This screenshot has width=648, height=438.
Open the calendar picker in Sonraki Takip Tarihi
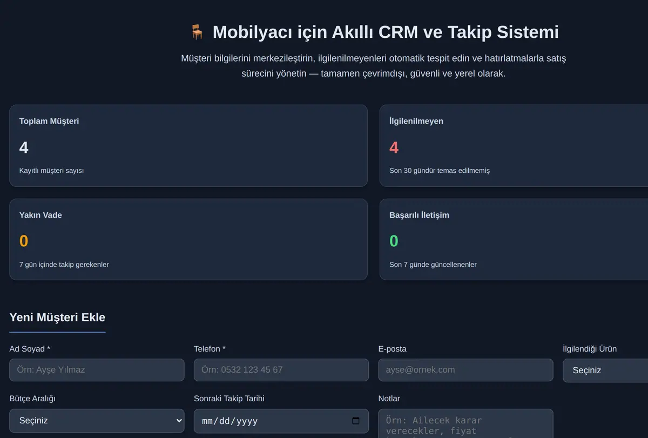pos(355,421)
